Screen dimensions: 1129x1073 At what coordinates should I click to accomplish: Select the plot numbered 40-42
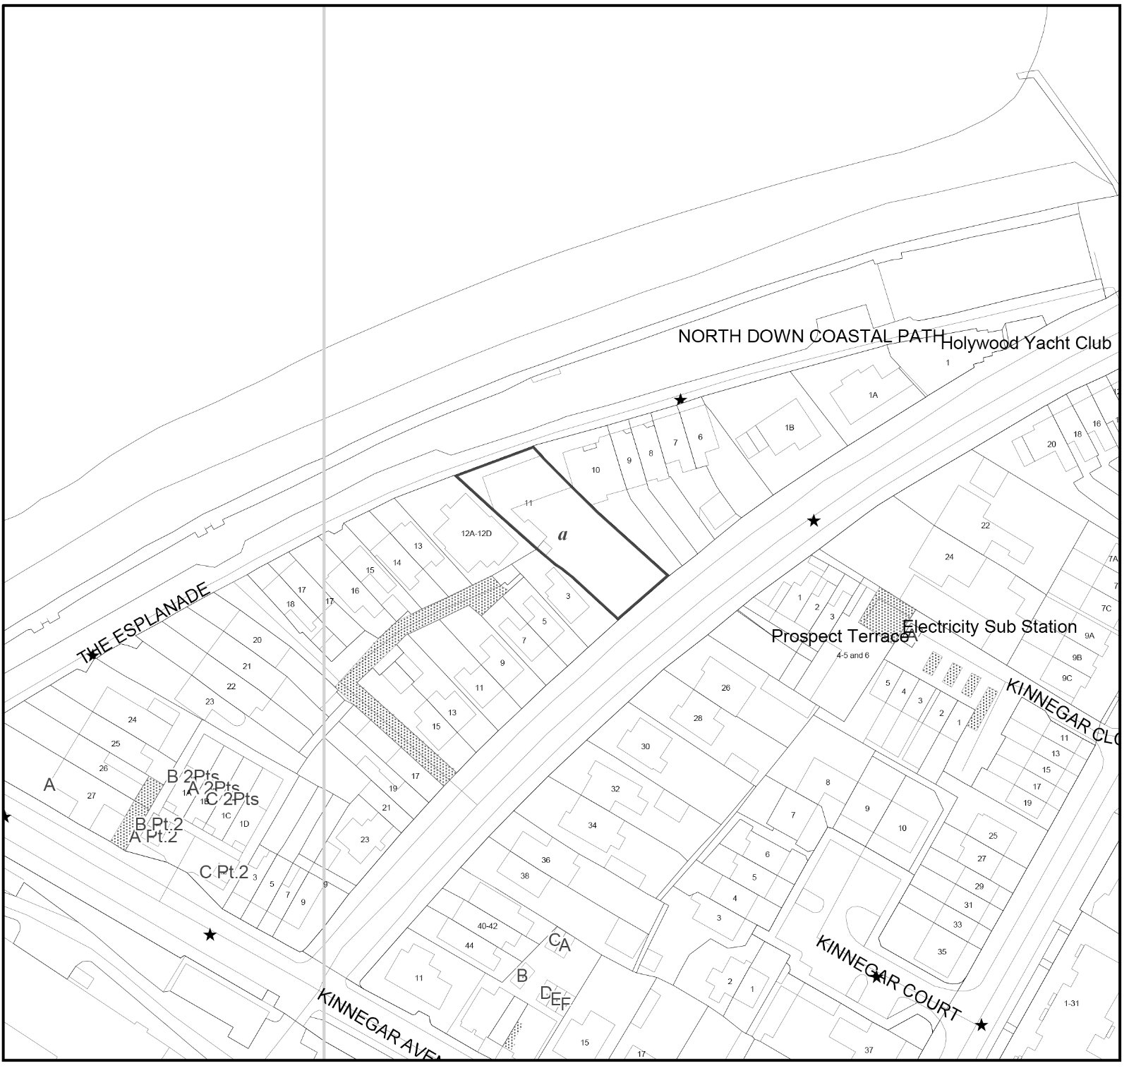click(x=488, y=926)
